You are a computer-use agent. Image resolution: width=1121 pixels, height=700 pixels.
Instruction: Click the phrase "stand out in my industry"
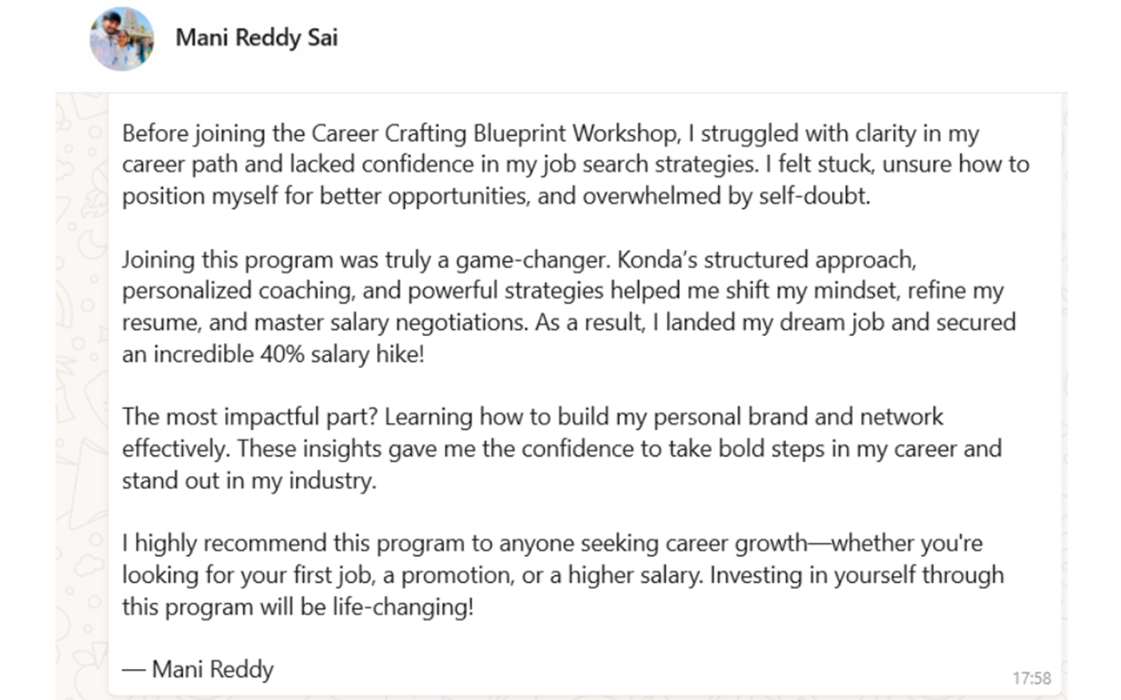click(249, 481)
